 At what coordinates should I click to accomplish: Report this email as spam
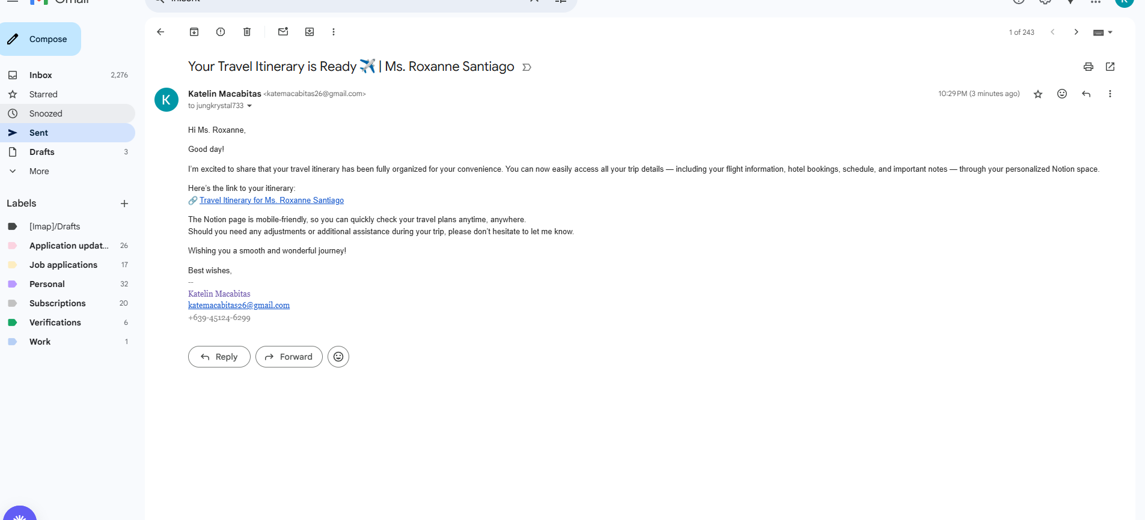click(221, 32)
